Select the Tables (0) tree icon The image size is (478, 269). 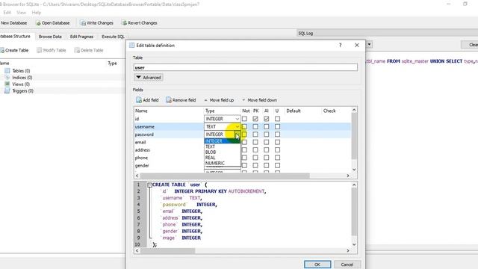[7, 70]
